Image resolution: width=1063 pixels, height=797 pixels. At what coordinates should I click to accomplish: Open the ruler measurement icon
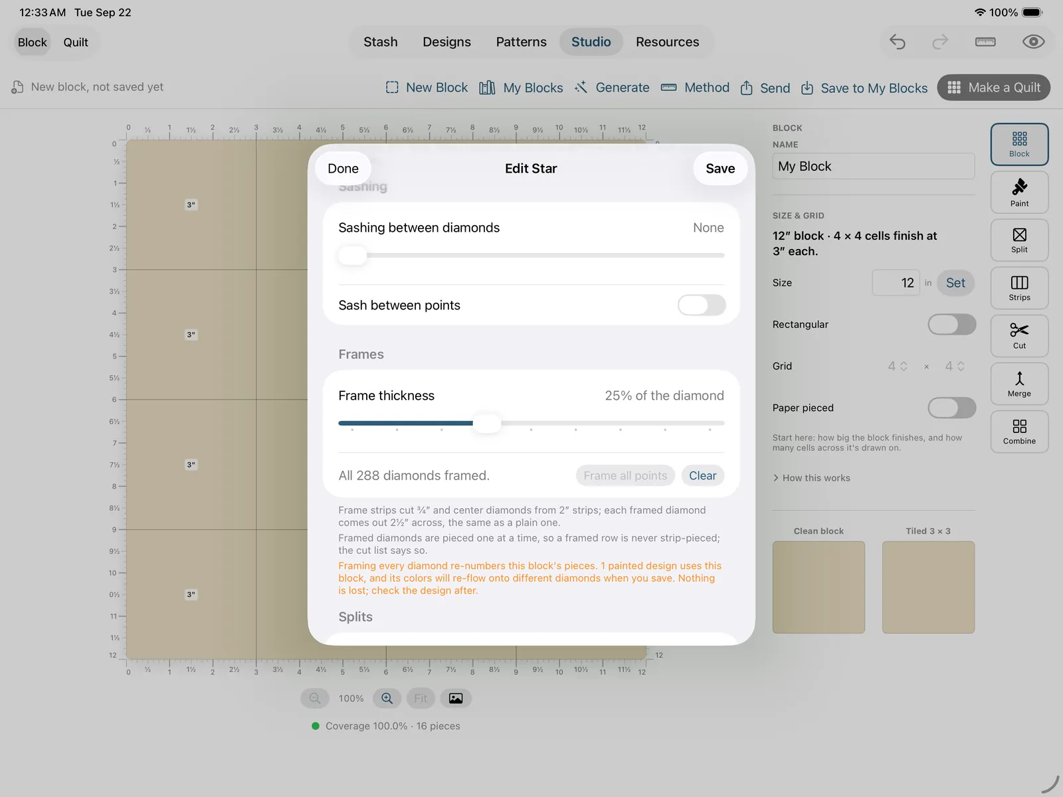pos(985,42)
